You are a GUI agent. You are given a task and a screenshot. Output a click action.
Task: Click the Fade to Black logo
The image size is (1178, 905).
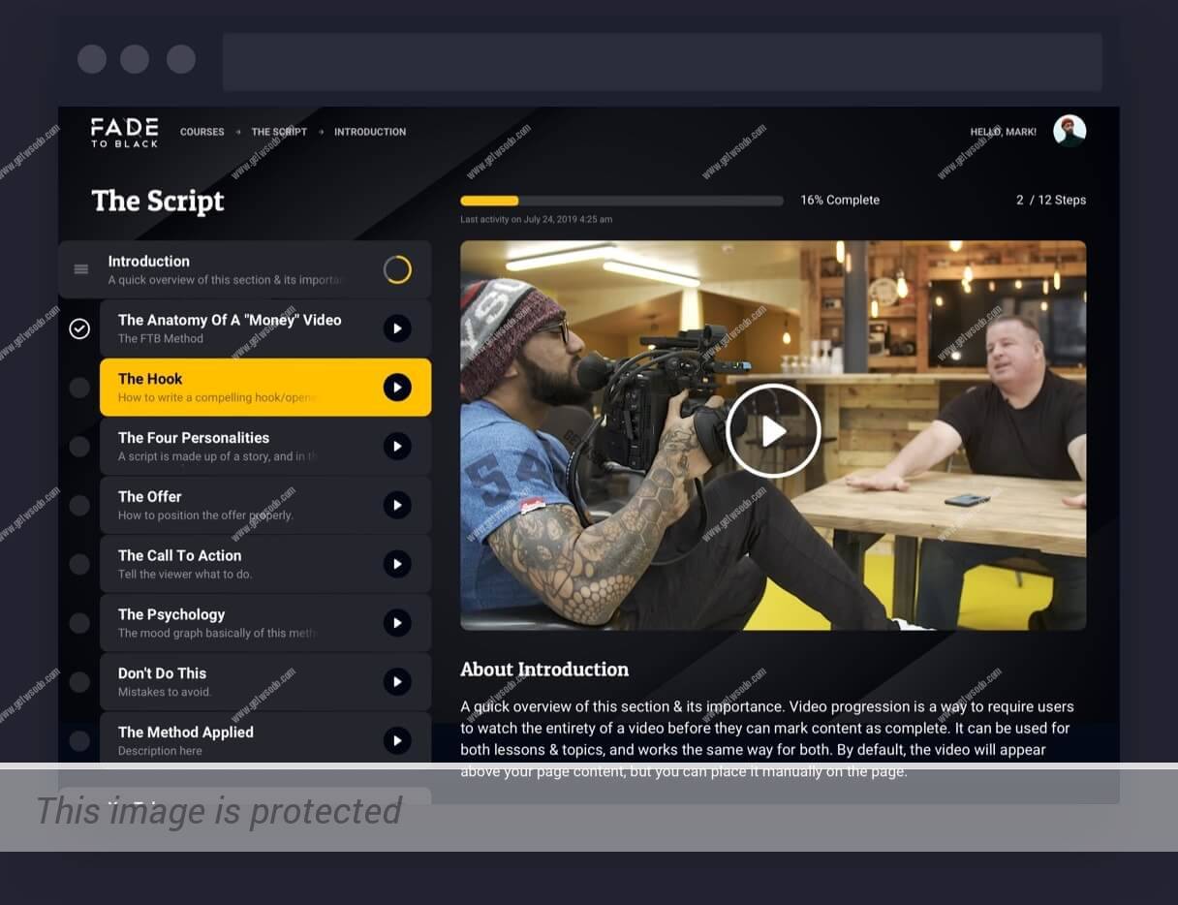click(x=124, y=132)
